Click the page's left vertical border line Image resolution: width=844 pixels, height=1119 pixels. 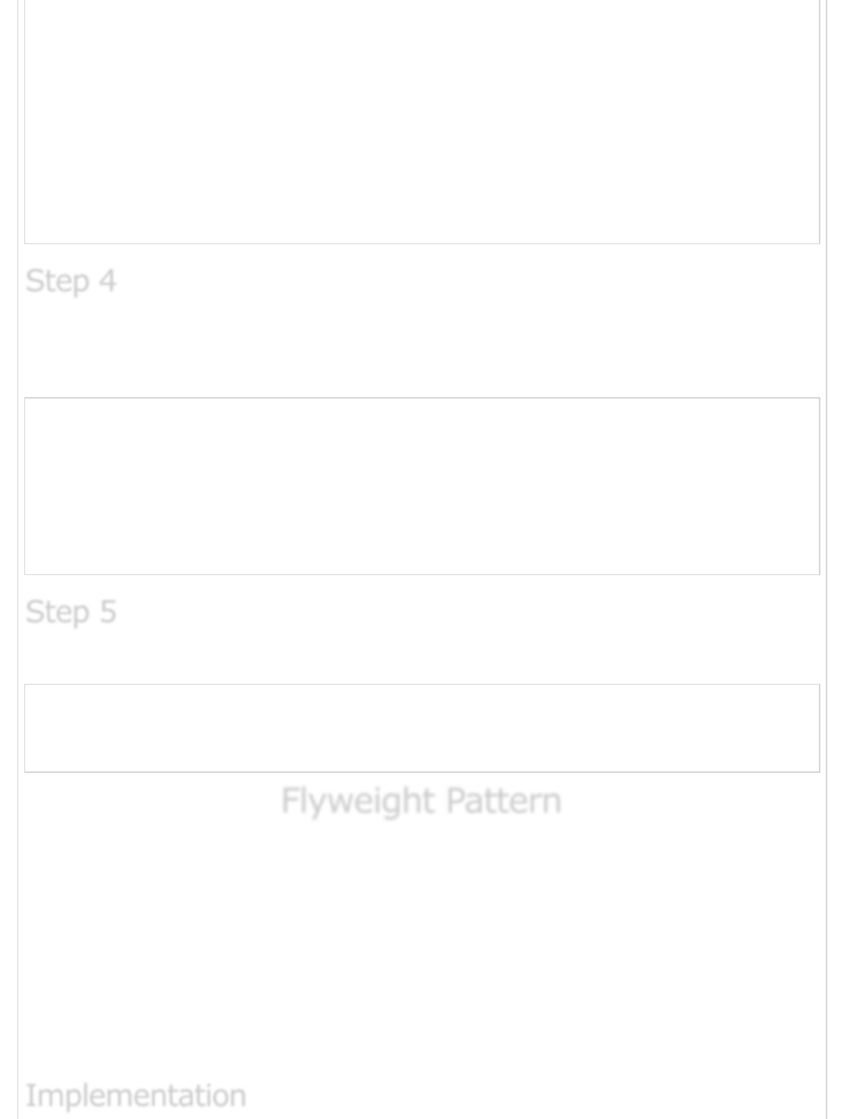[17, 532]
